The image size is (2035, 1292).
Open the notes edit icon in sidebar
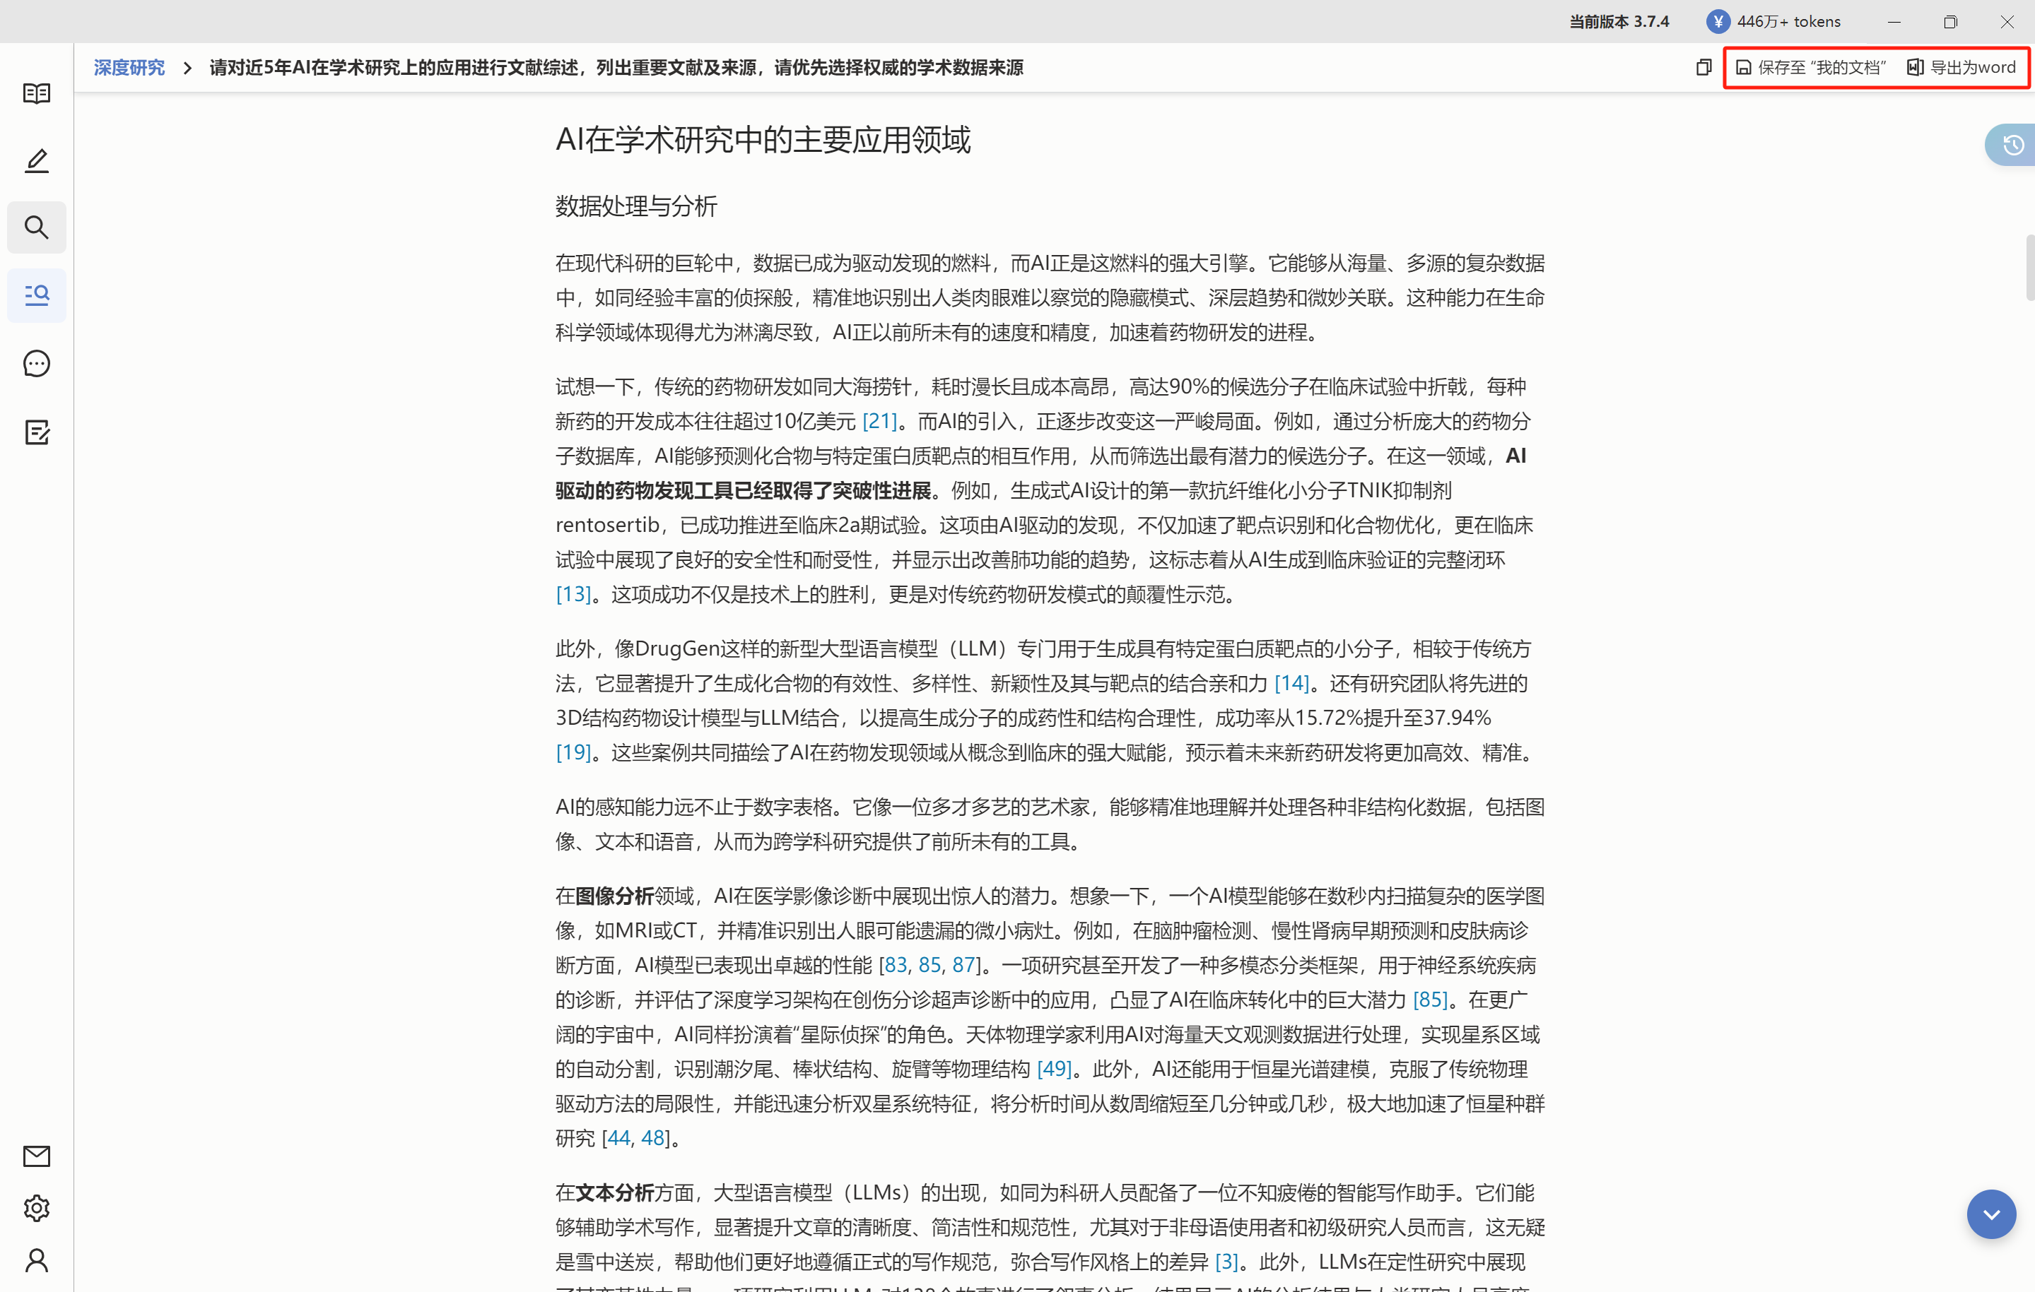[36, 432]
